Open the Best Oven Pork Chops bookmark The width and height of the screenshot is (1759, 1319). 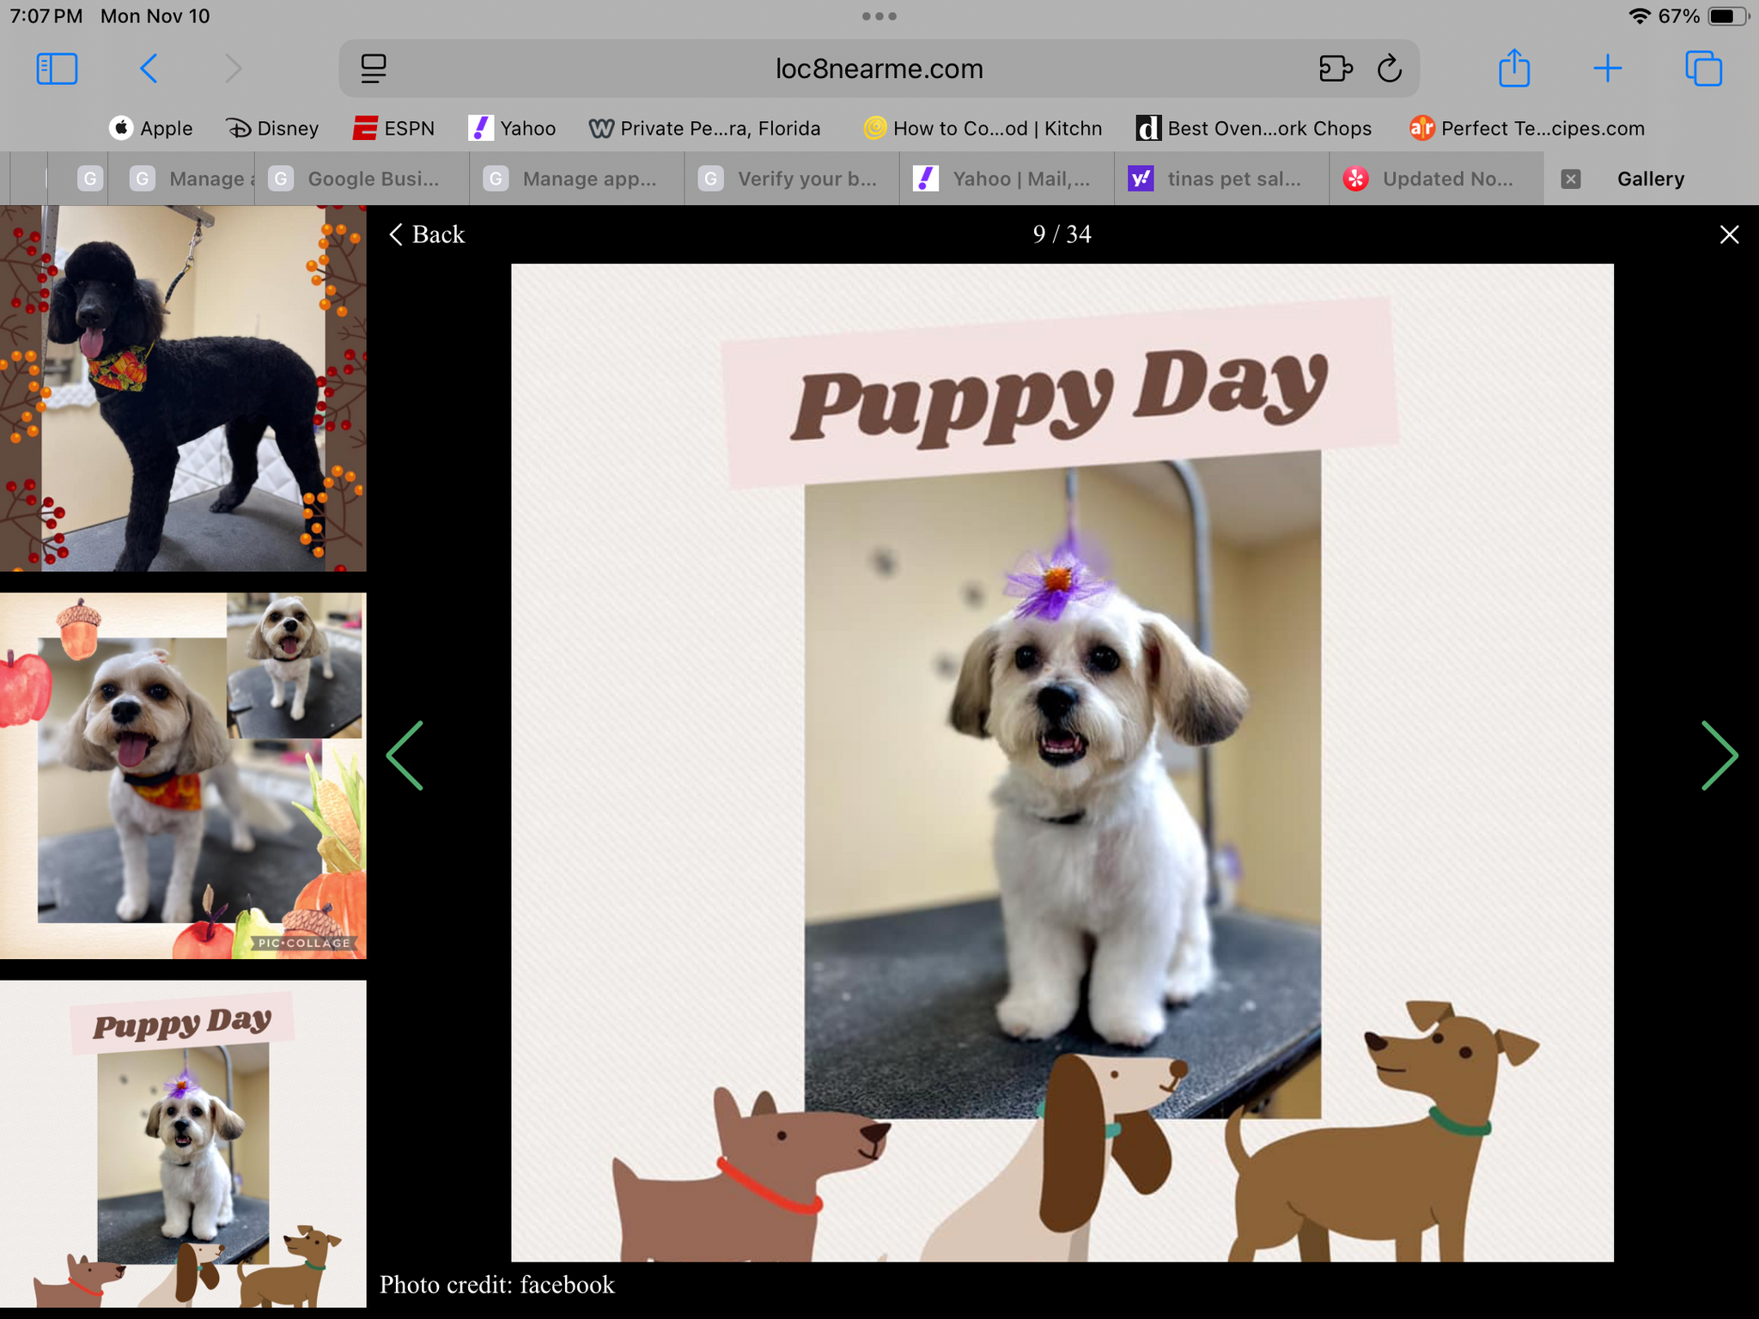coord(1254,128)
